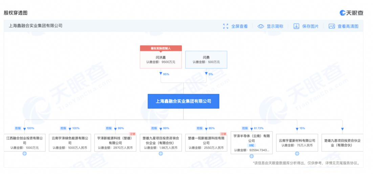Open 江西融合创业投资有限公司 company card
The height and width of the screenshot is (174, 373).
(x=24, y=143)
